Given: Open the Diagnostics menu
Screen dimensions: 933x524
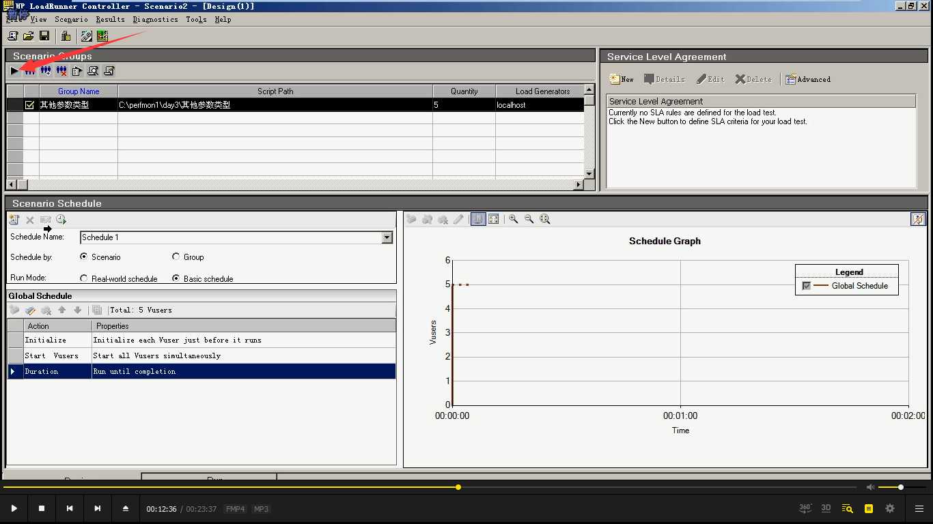Looking at the screenshot, I should pos(155,19).
